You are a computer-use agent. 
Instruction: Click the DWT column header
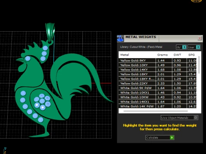(177, 55)
